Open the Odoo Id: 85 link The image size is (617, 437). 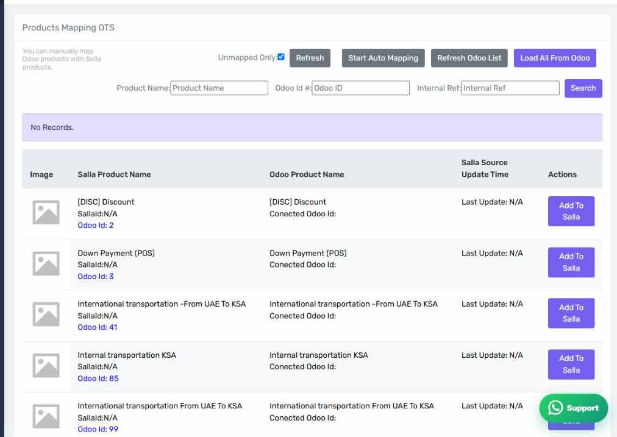tap(98, 378)
